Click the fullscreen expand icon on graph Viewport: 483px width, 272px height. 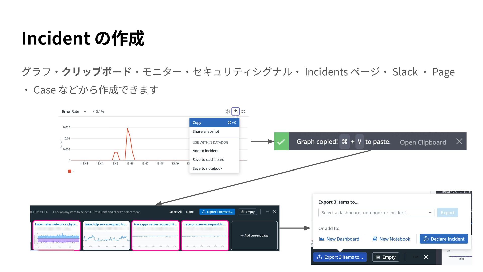(x=244, y=111)
